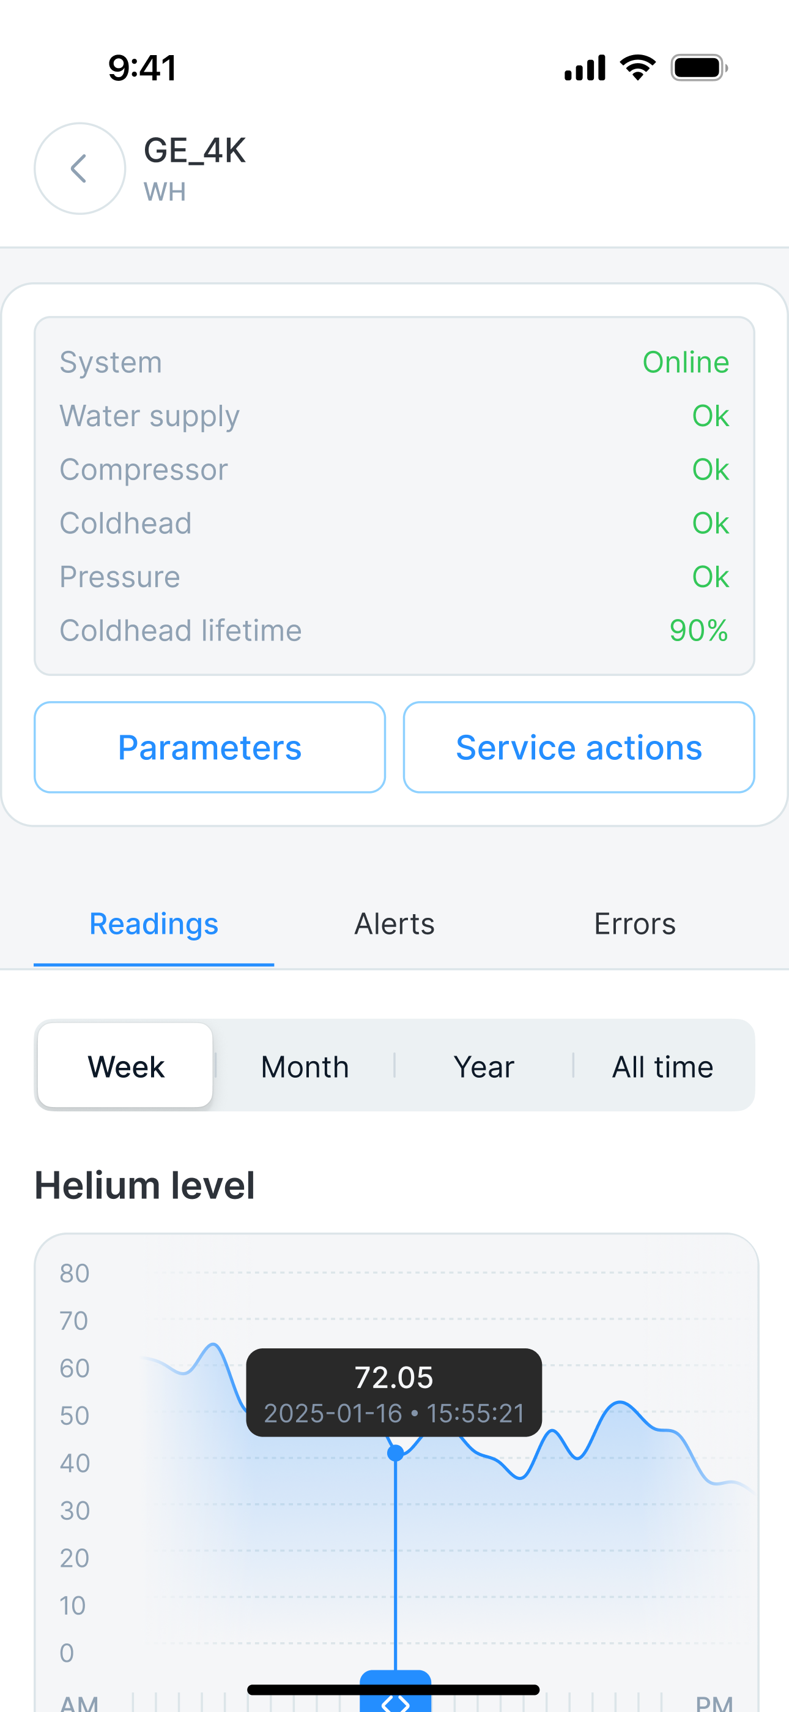The height and width of the screenshot is (1712, 789).
Task: Tap the selected data point on chart
Action: (x=395, y=1454)
